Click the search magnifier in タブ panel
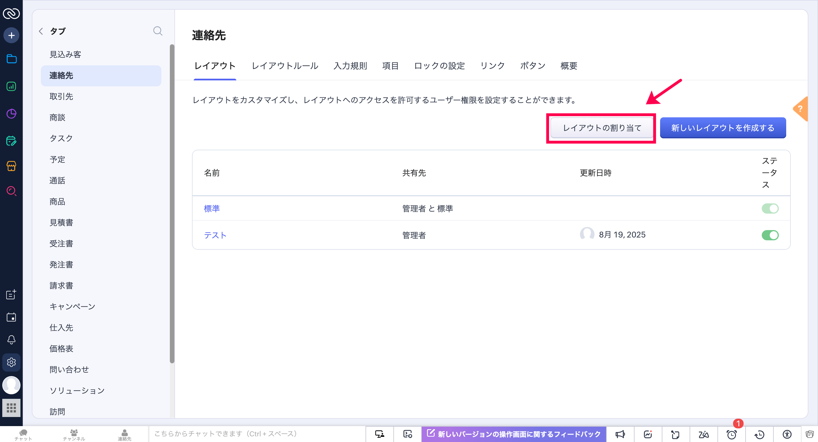Screen dimensions: 818x442 coord(158,31)
